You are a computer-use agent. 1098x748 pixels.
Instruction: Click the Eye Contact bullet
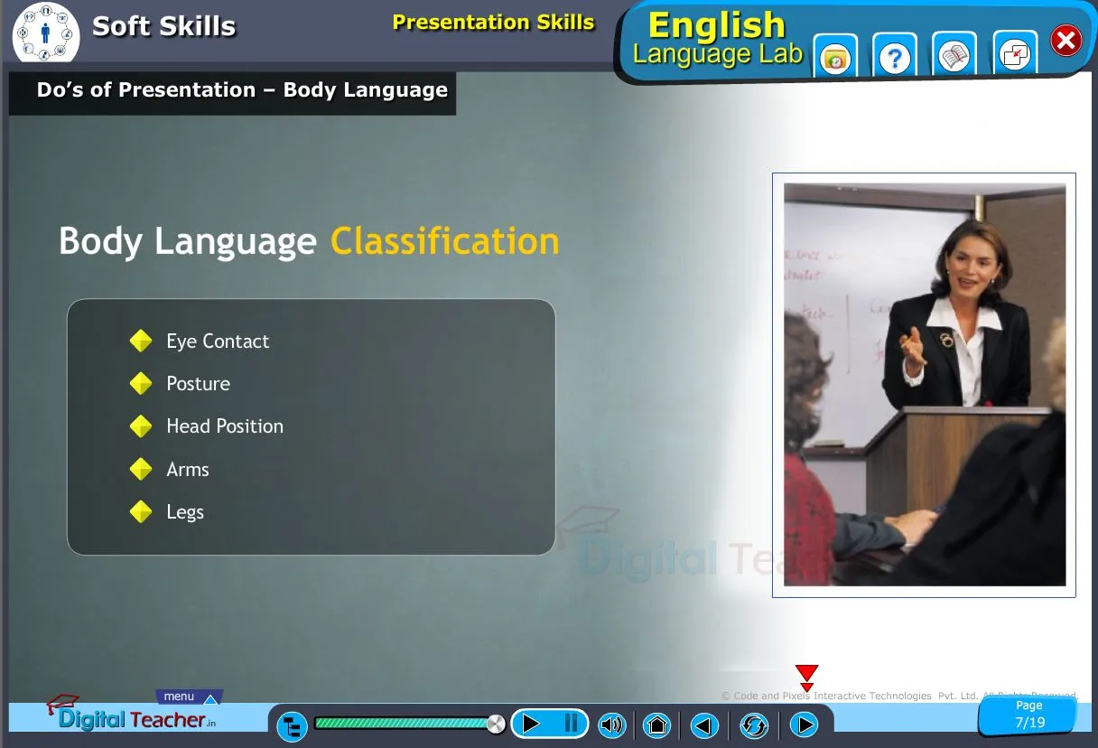pyautogui.click(x=218, y=341)
